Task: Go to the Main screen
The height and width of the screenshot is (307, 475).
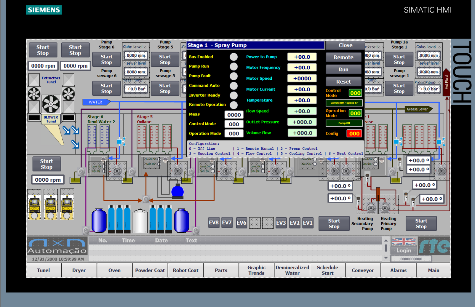Action: 434,270
